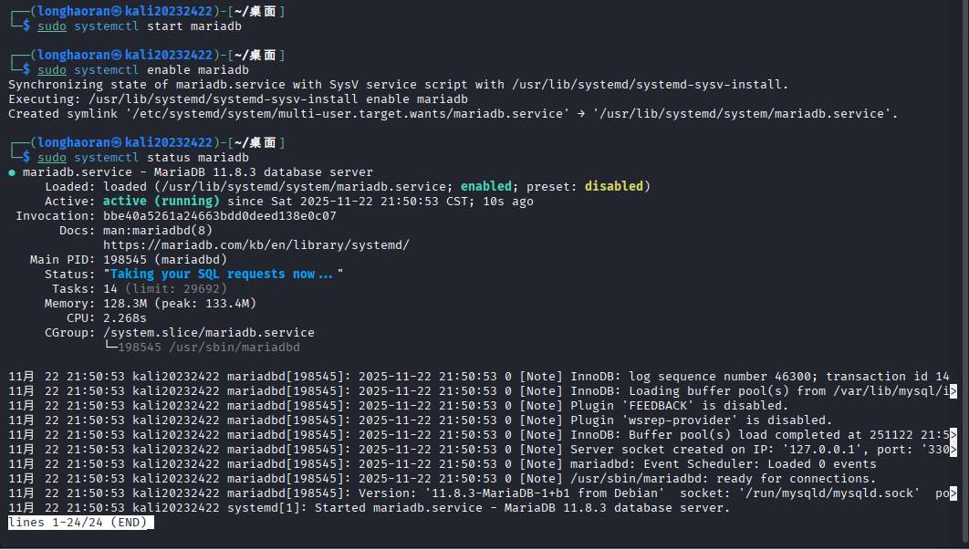
Task: Click the 'Executing: /usr/lib/systemd/systemd-sysv-install enable mariadb' line
Action: (x=238, y=99)
